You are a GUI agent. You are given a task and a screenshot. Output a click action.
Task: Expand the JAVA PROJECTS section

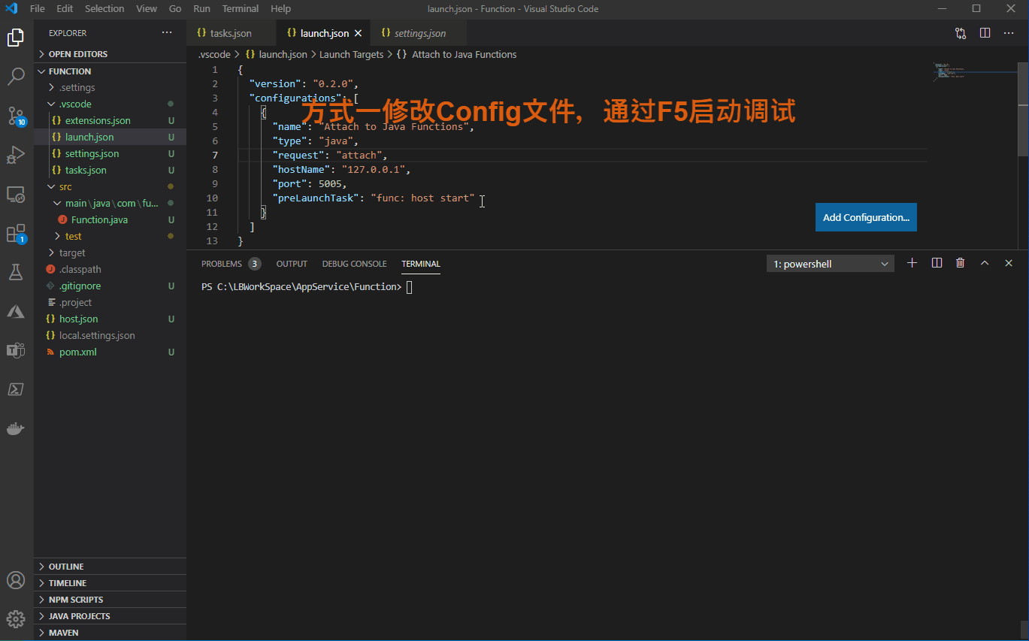79,616
